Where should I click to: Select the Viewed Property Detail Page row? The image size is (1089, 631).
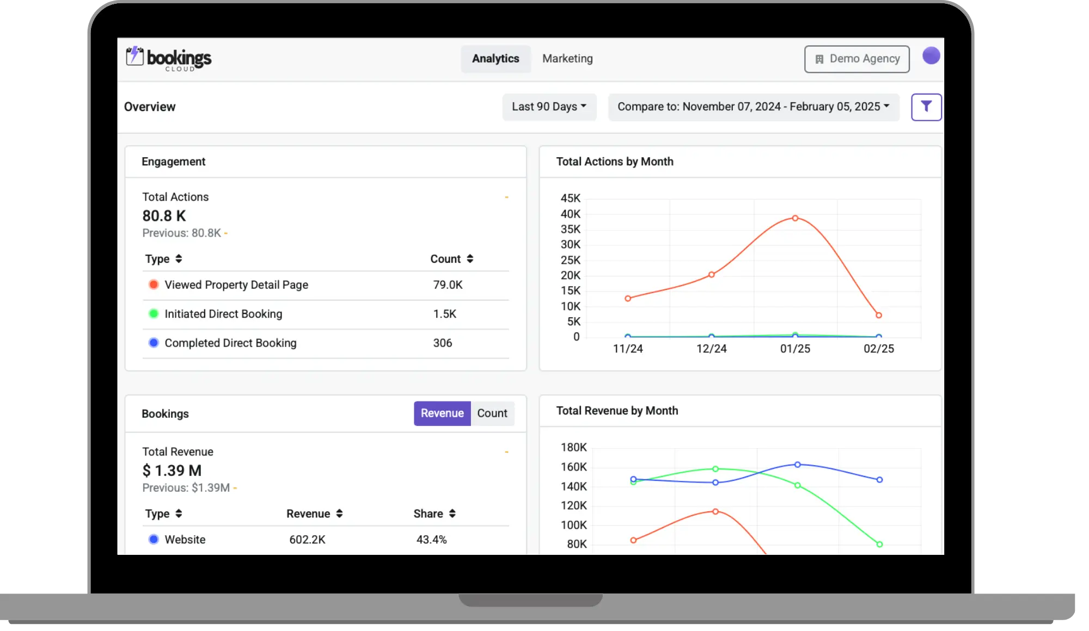[326, 285]
